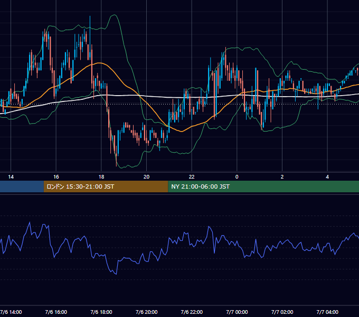This screenshot has height=317, width=359.
Task: Click the blue session bar before ロンドン
Action: [x=22, y=187]
